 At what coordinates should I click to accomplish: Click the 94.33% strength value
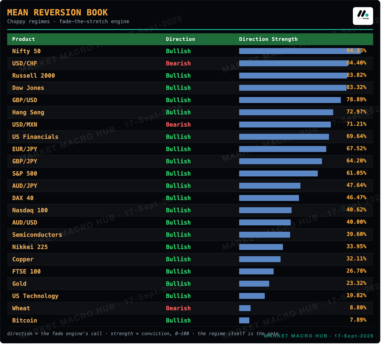click(x=356, y=51)
